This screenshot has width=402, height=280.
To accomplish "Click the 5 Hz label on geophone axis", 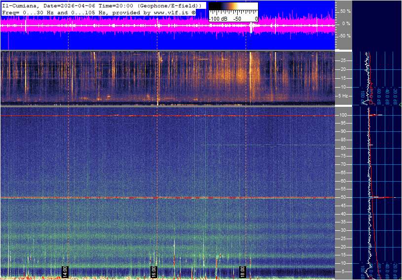I will 343,96.
